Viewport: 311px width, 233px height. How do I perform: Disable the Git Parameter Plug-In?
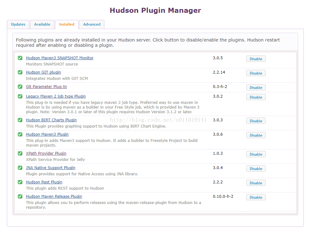coord(256,88)
